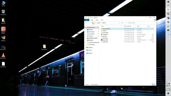Refresh the current folder view

click(x=122, y=23)
